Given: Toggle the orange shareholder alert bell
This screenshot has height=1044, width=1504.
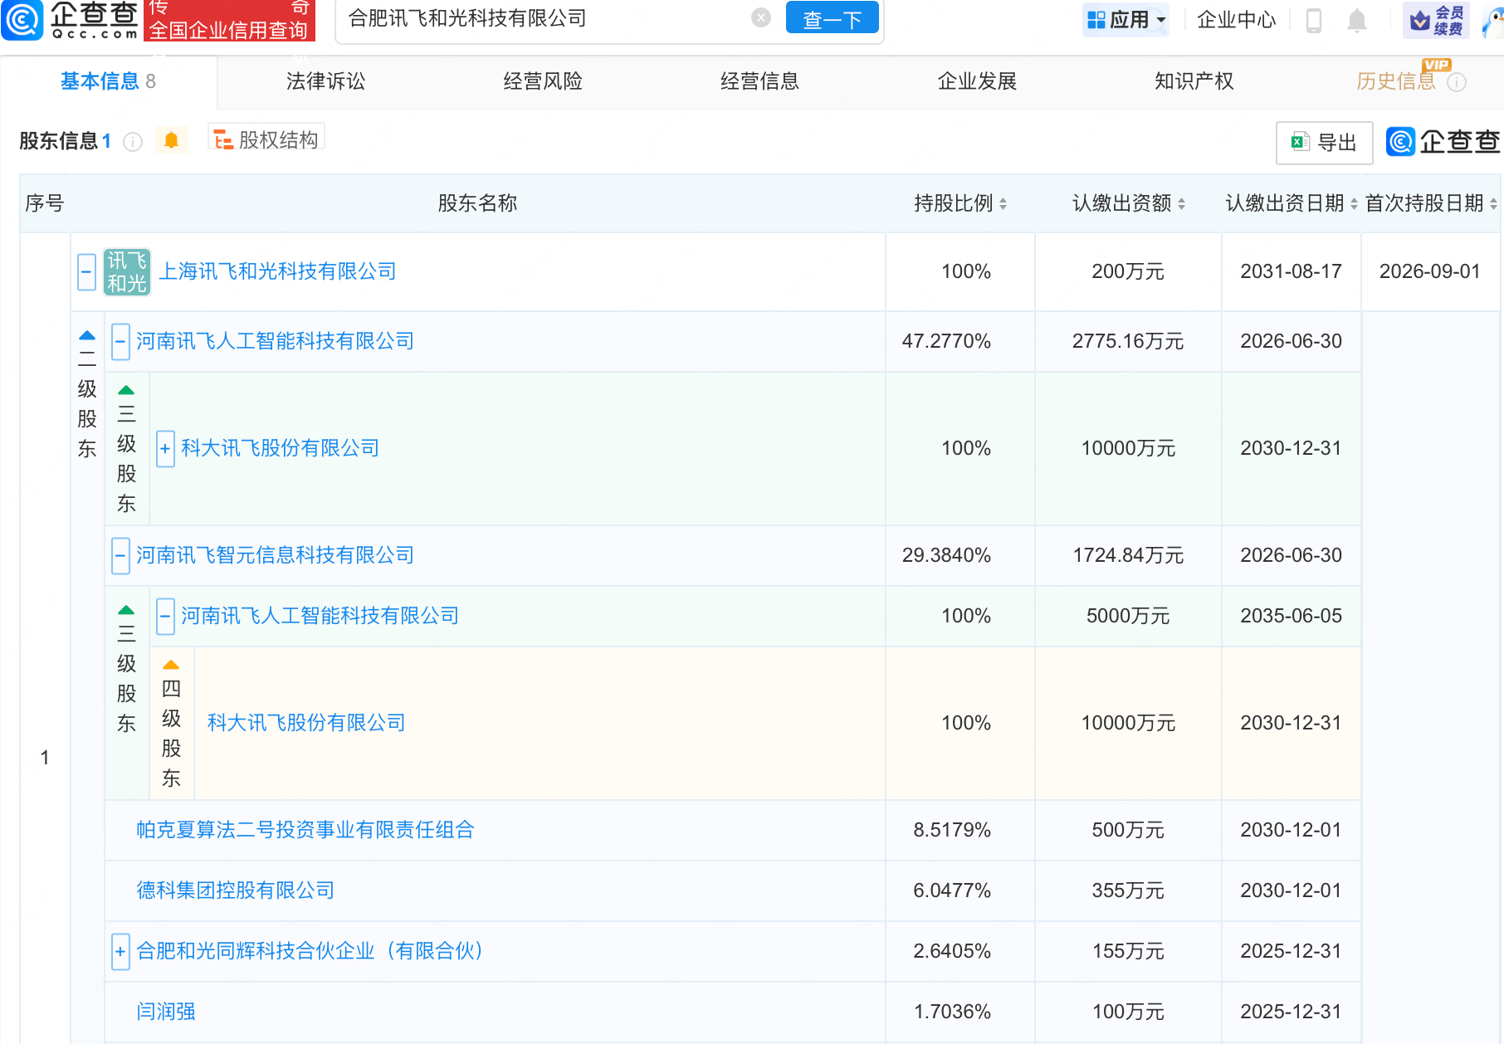Looking at the screenshot, I should pos(172,140).
